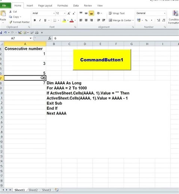Activate the Format Painter tool
Image resolution: width=179 pixels, height=194 pixels.
coord(19,22)
